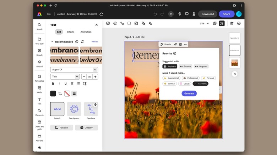Open the Templates panel in sidebar
The image size is (277, 155).
click(x=39, y=78)
